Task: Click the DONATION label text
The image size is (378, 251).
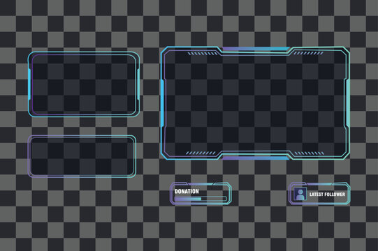Action: (x=187, y=191)
